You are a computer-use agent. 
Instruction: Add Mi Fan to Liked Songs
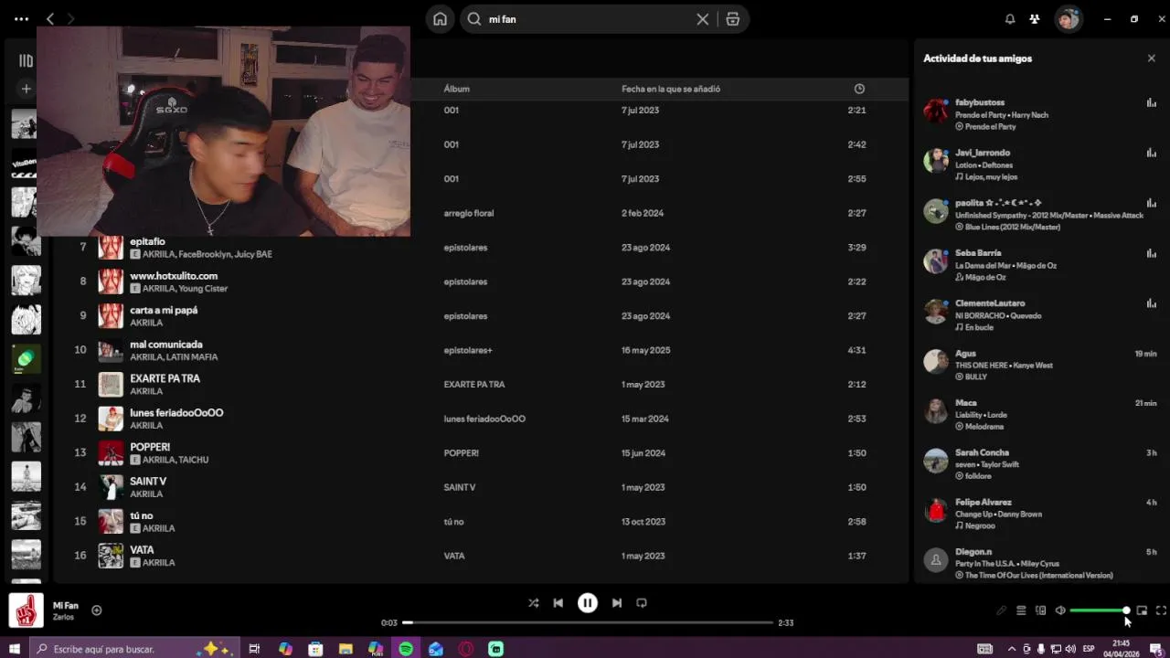click(97, 610)
